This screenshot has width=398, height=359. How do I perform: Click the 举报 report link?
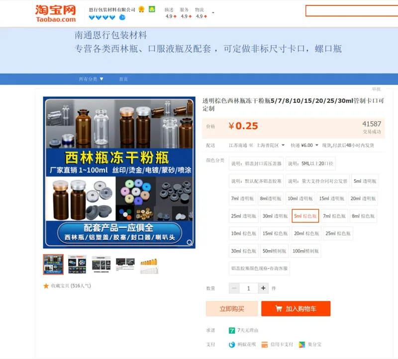click(x=376, y=89)
